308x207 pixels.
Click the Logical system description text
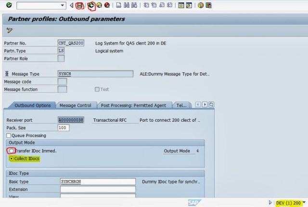pos(109,51)
